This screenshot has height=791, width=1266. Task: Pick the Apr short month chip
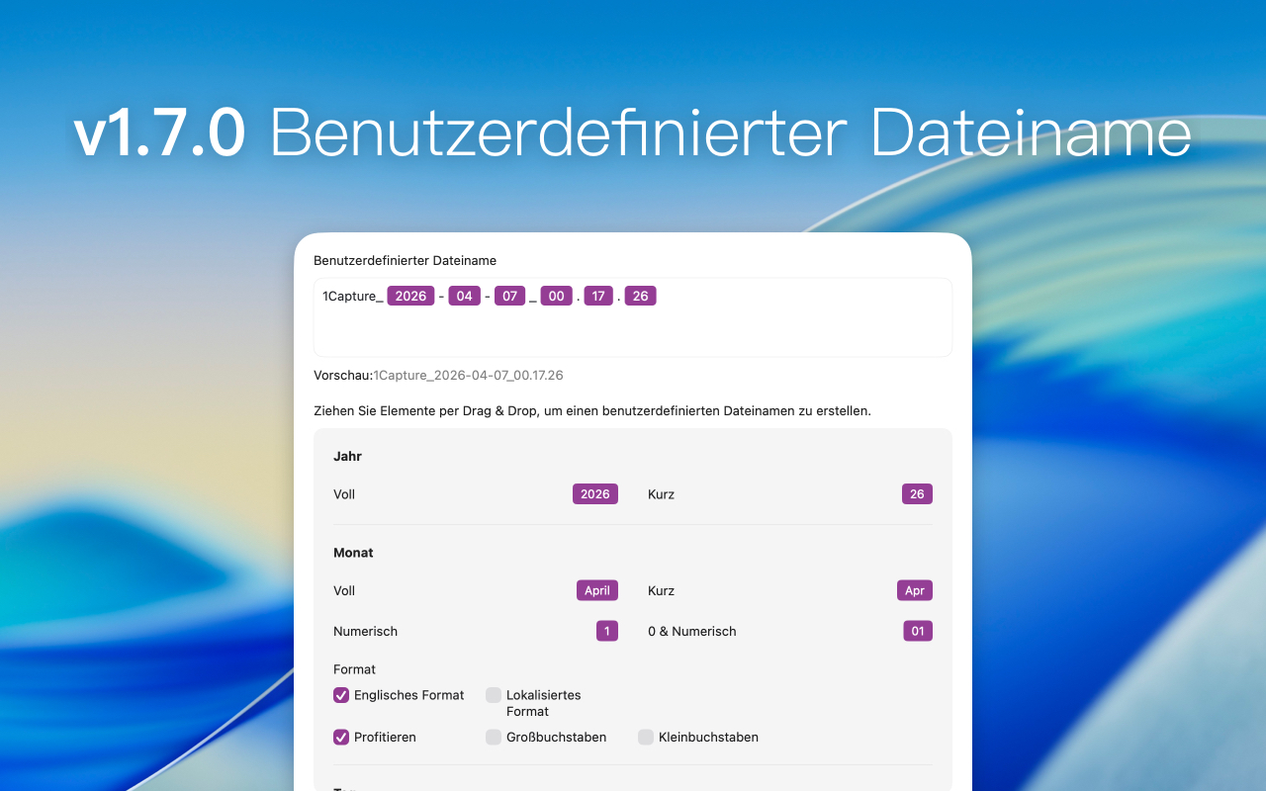point(915,590)
